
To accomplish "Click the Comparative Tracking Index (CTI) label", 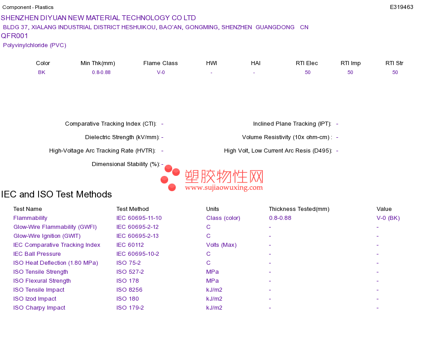I will coord(111,124).
